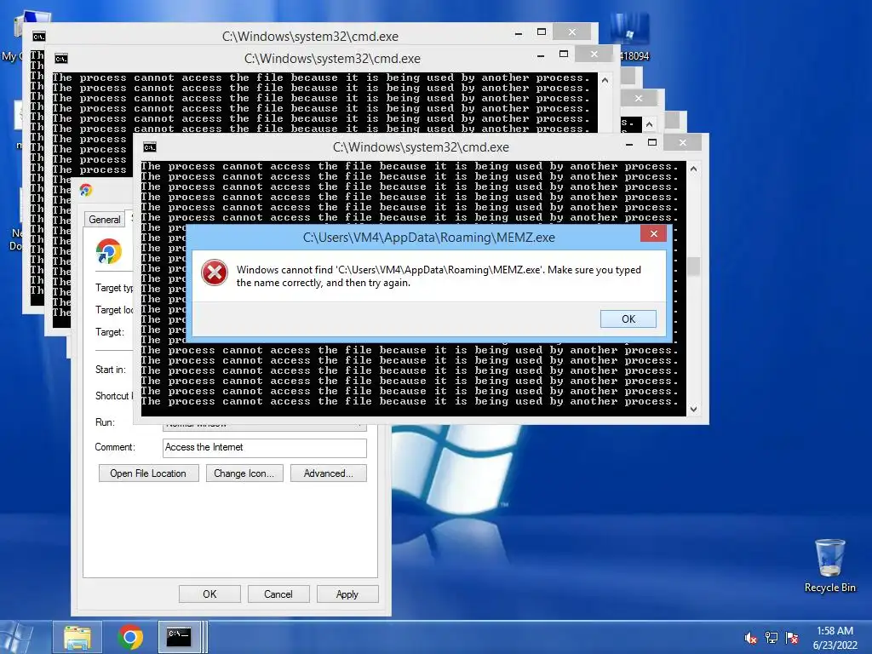Click OK in the Chrome properties window

209,594
